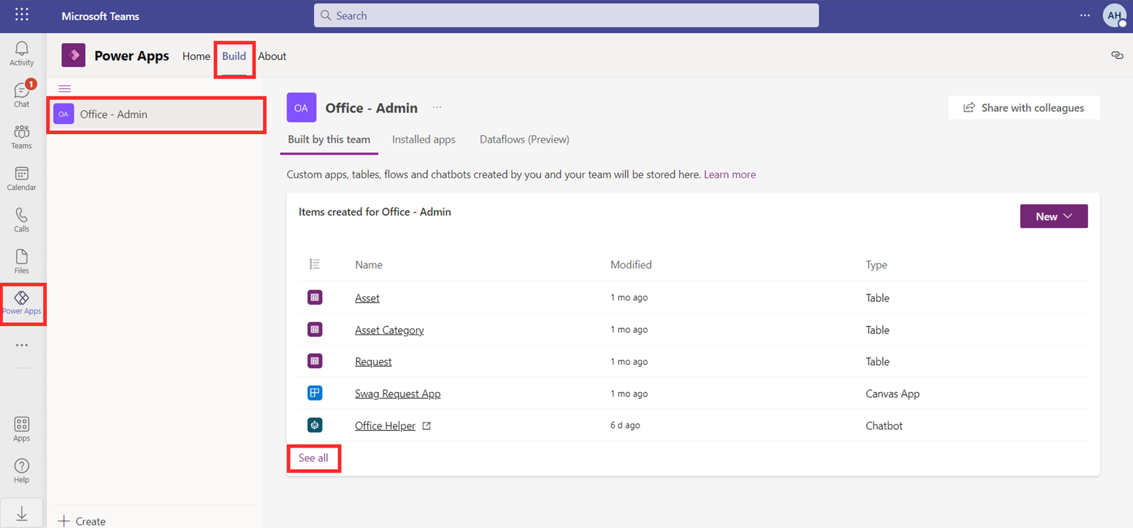
Task: Open the Request table link
Action: [x=373, y=362]
